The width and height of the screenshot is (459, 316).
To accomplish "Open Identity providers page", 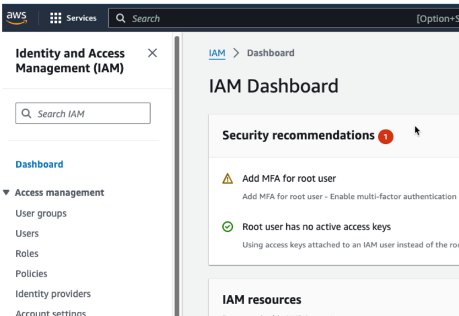I will coord(53,294).
